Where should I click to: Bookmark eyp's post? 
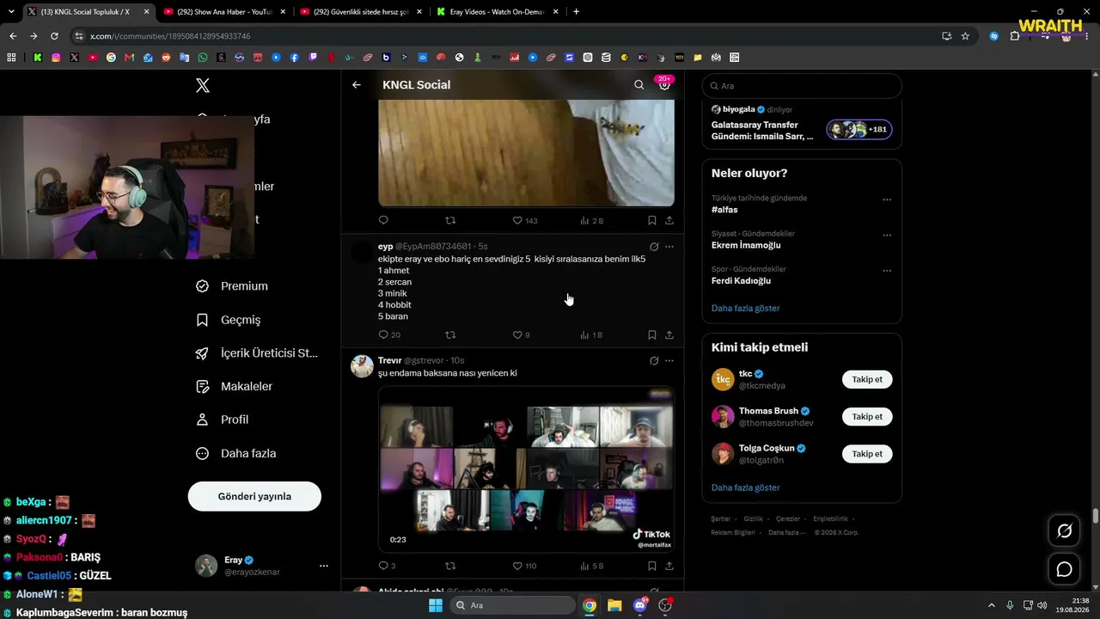(652, 335)
